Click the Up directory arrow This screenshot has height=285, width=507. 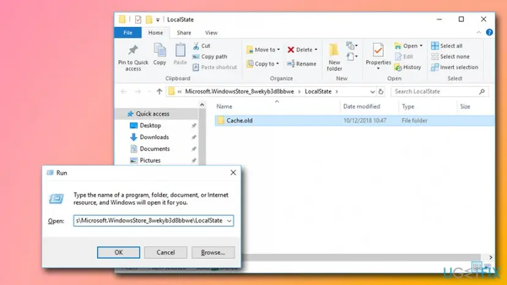point(159,92)
